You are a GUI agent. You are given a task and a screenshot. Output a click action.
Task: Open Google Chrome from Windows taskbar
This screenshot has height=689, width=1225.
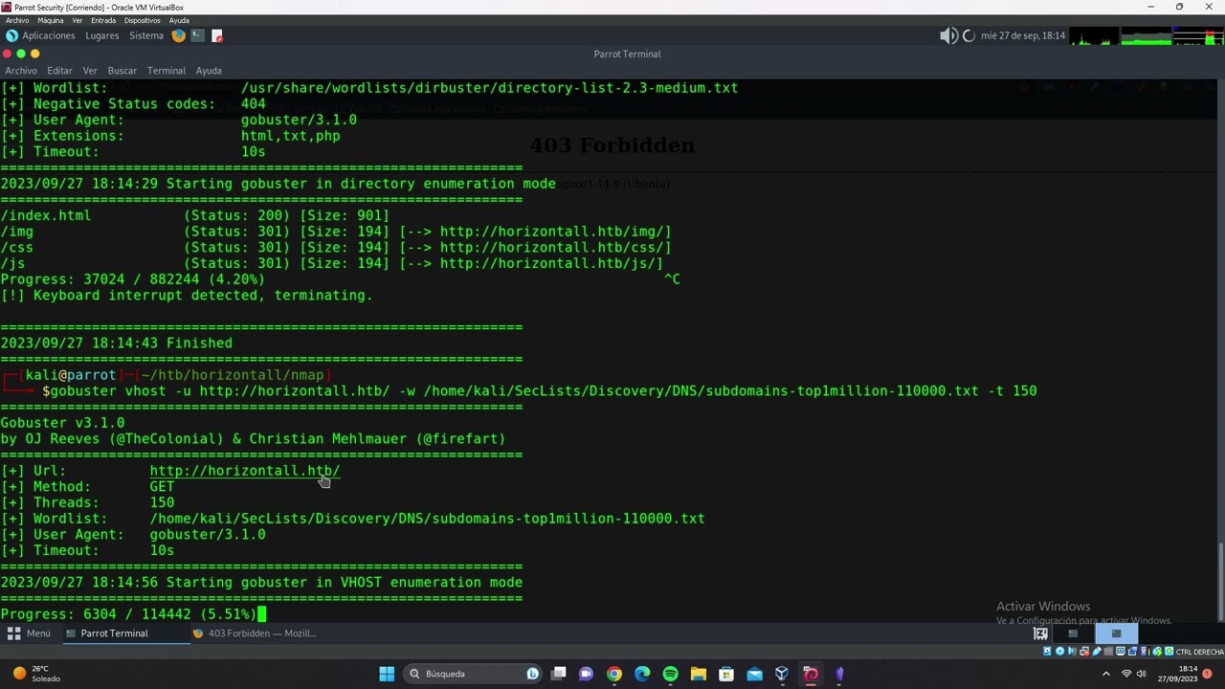[x=614, y=674]
